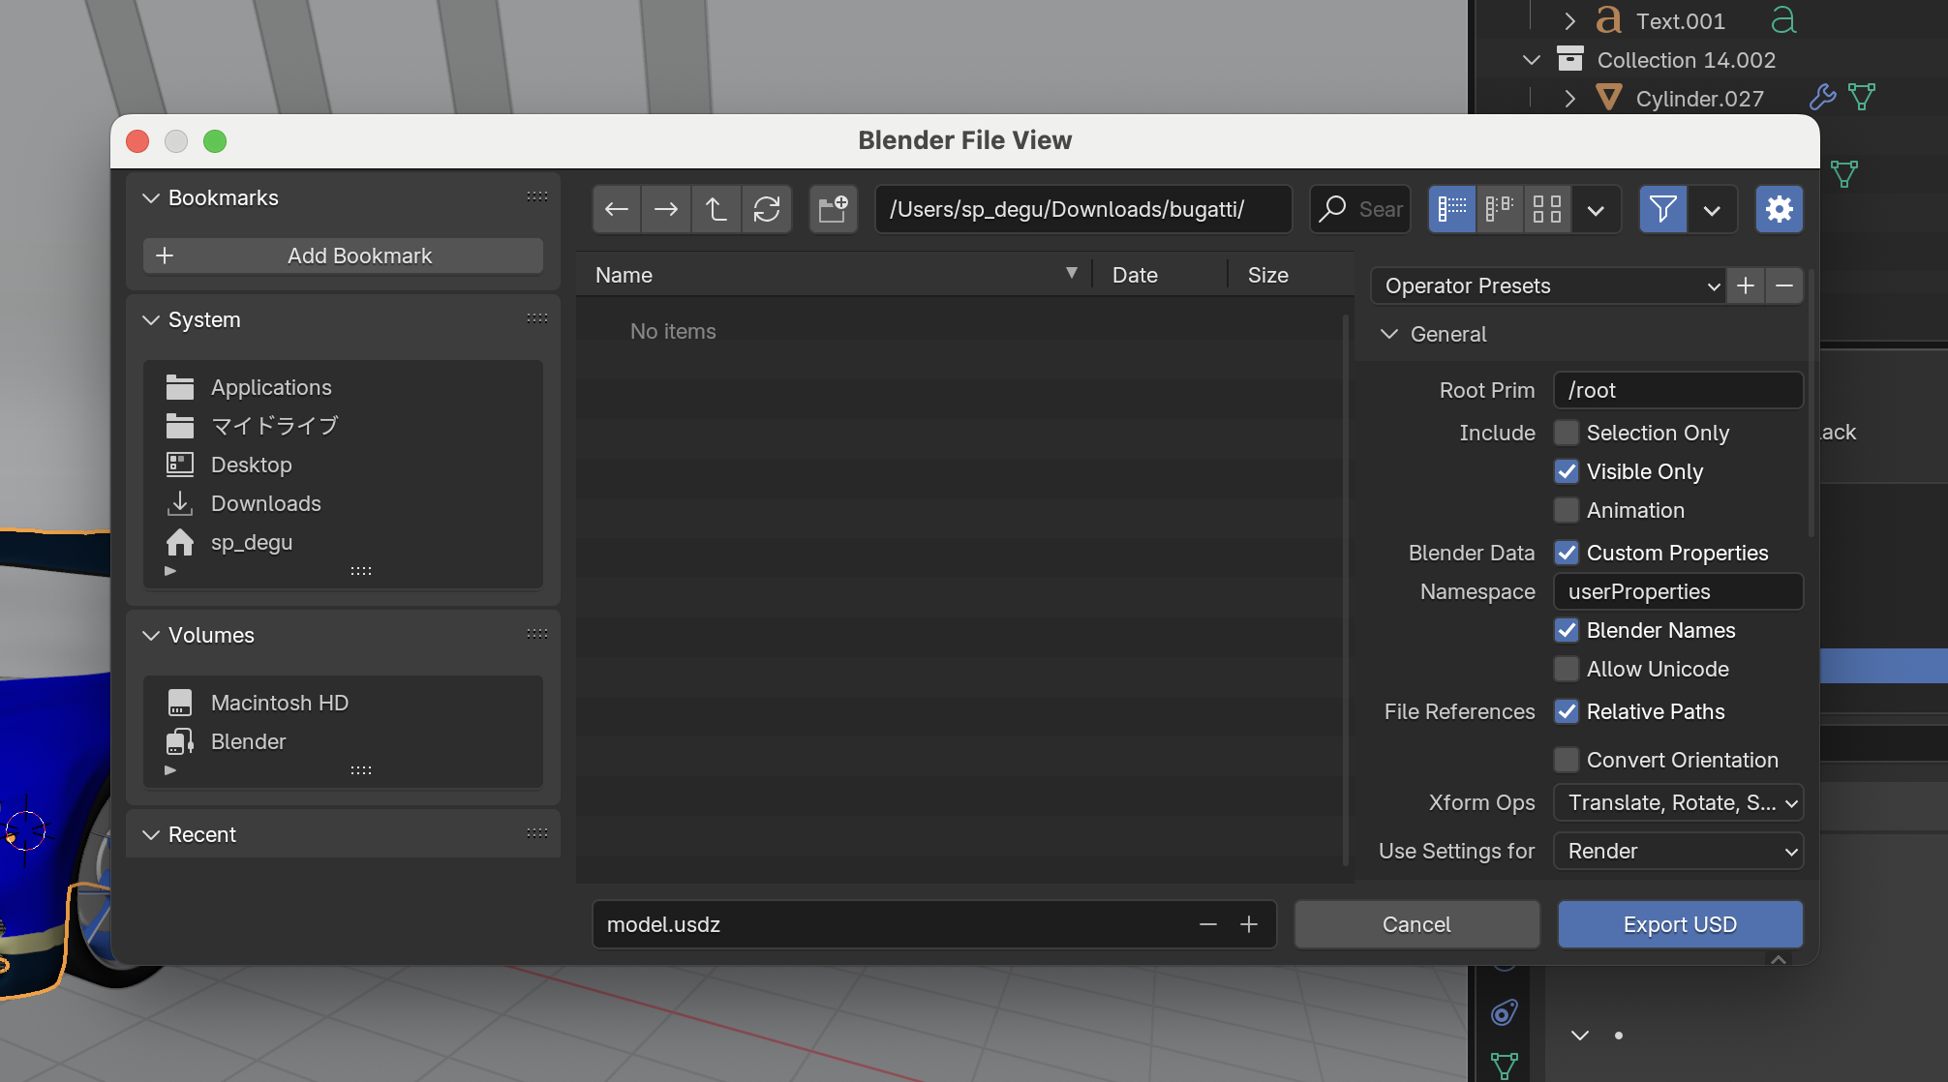The width and height of the screenshot is (1948, 1082).
Task: Toggle the file filter funnel button
Action: tap(1662, 209)
